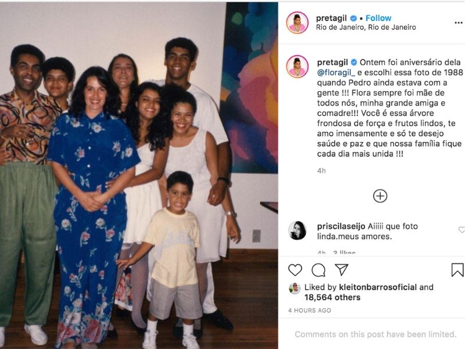Click the 4h caption timestamp
This screenshot has height=349, width=465.
[321, 170]
